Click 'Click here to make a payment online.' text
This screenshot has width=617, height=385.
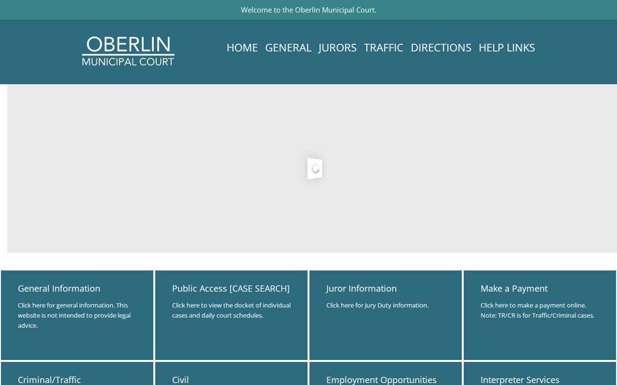533,305
